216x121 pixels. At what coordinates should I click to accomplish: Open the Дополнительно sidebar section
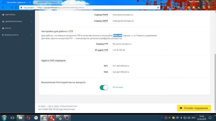(x=13, y=22)
